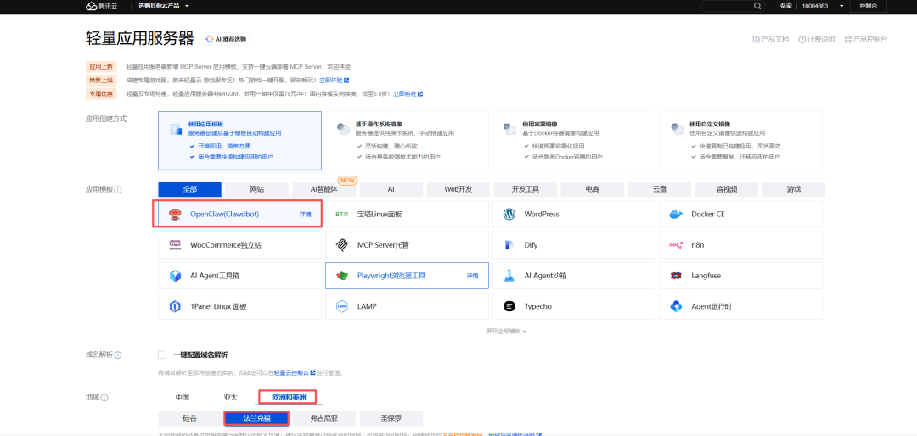Open 中国 region tab
917x436 pixels.
point(183,398)
